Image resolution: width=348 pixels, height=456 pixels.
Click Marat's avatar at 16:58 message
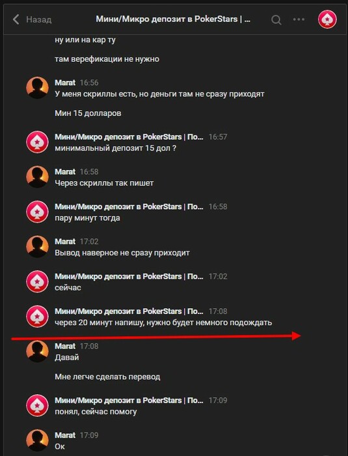click(x=37, y=177)
